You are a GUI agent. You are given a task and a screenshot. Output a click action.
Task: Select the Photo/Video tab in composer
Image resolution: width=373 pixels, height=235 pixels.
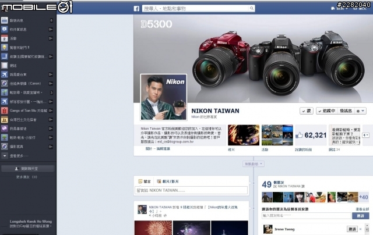coord(168,181)
